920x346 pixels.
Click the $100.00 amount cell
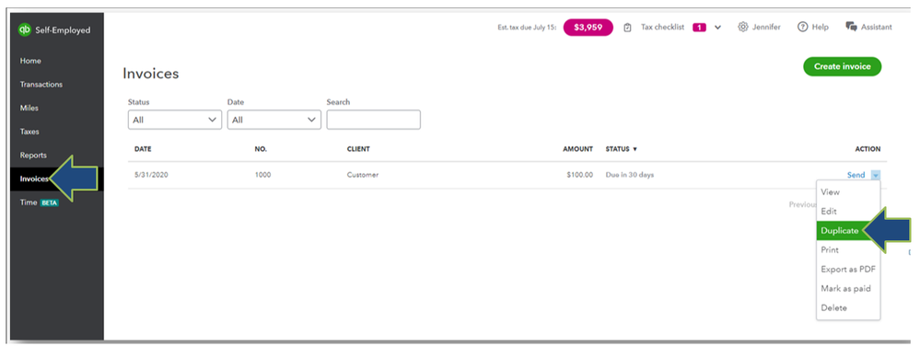(x=578, y=175)
